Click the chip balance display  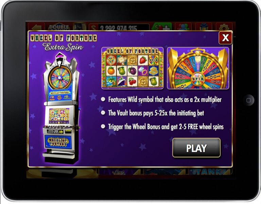(x=119, y=27)
